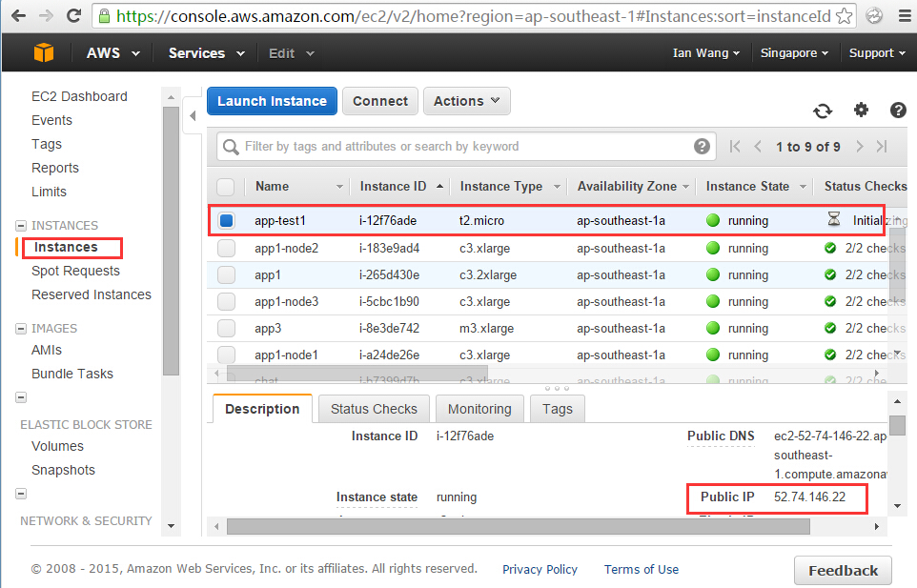Click the filter by tags search field

pos(466,147)
